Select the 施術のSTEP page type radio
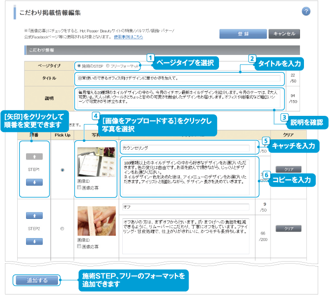The height and width of the screenshot is (295, 329). (79, 66)
